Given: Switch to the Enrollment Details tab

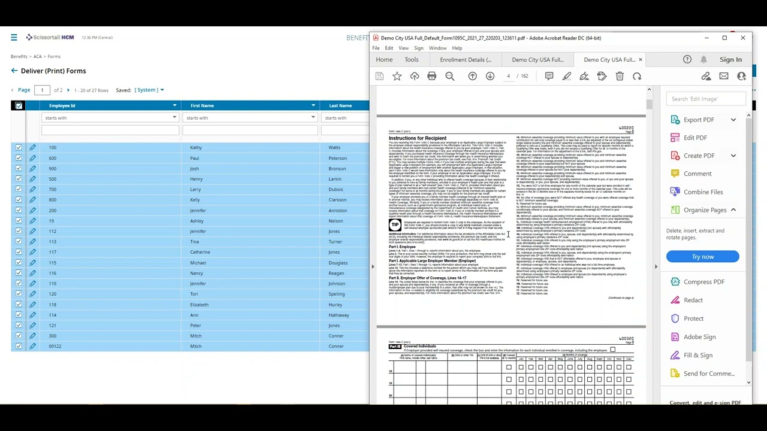Looking at the screenshot, I should pyautogui.click(x=466, y=60).
